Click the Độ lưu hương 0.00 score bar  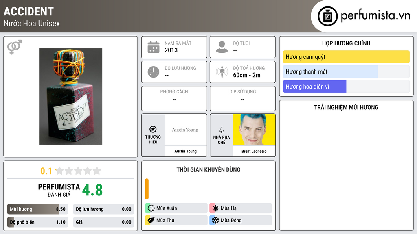point(103,209)
